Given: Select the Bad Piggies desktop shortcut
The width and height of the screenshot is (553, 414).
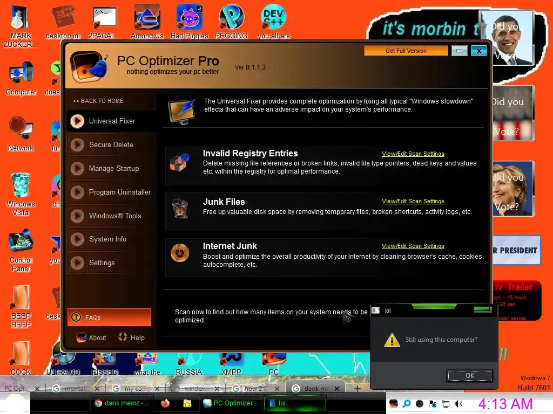Looking at the screenshot, I should click(190, 21).
